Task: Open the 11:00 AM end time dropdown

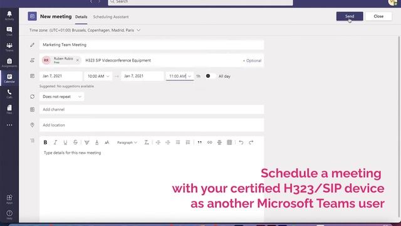Action: pos(180,76)
